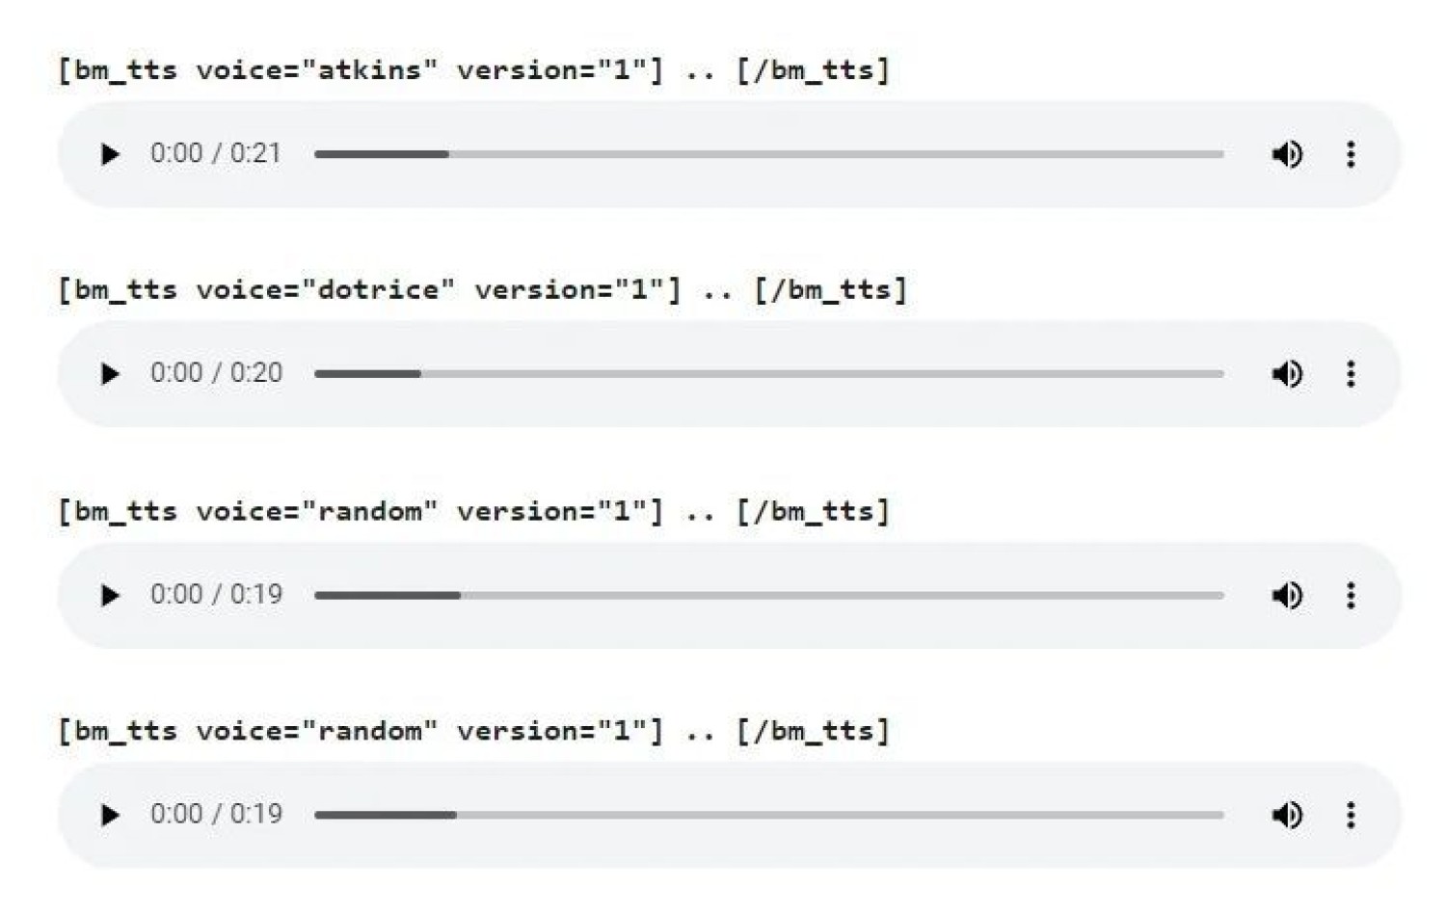Open more options for atkins audio

click(x=1351, y=154)
